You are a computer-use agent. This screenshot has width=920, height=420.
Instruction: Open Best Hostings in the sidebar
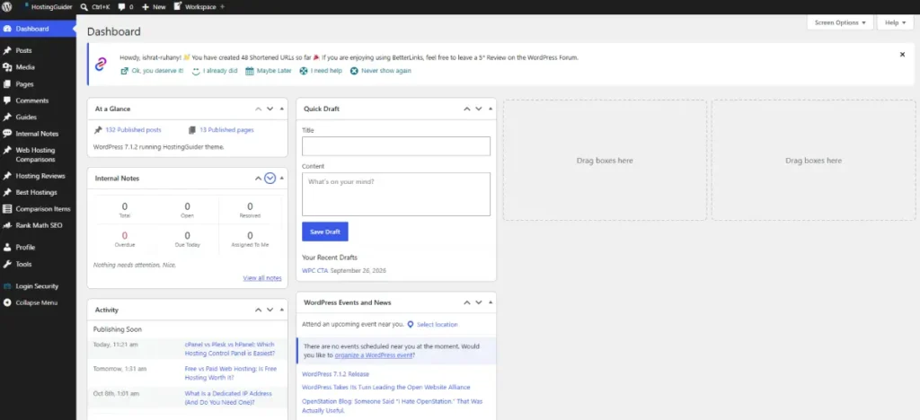click(38, 192)
